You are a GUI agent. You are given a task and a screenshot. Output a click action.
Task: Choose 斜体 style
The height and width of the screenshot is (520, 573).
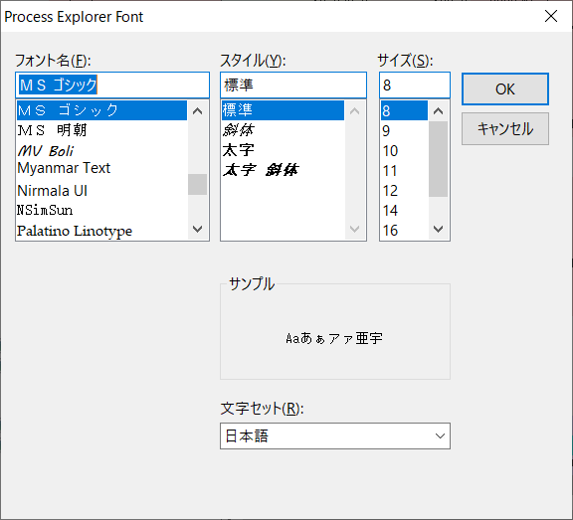pyautogui.click(x=283, y=130)
